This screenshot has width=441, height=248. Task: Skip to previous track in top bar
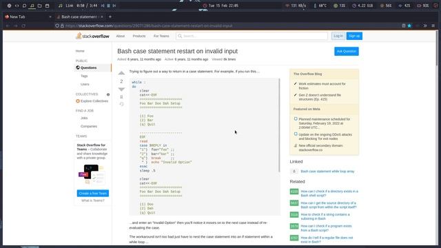coord(103,6)
